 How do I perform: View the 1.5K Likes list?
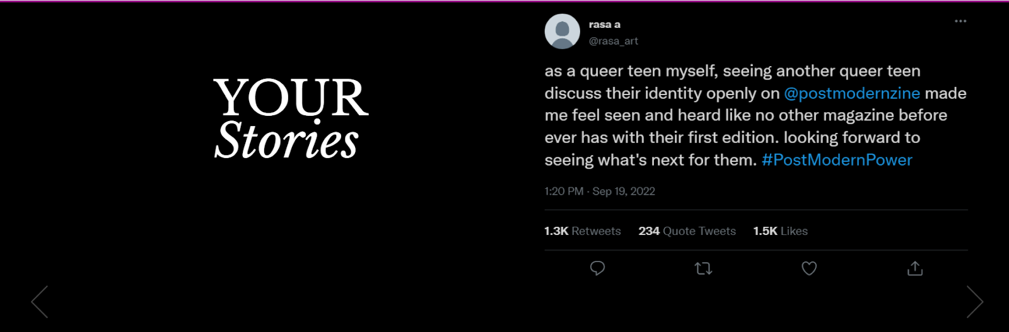(x=780, y=231)
